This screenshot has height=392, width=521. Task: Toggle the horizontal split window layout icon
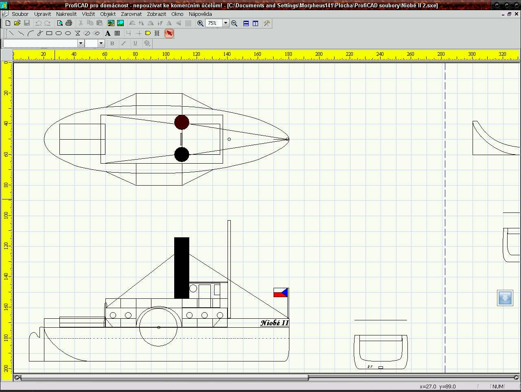(246, 23)
